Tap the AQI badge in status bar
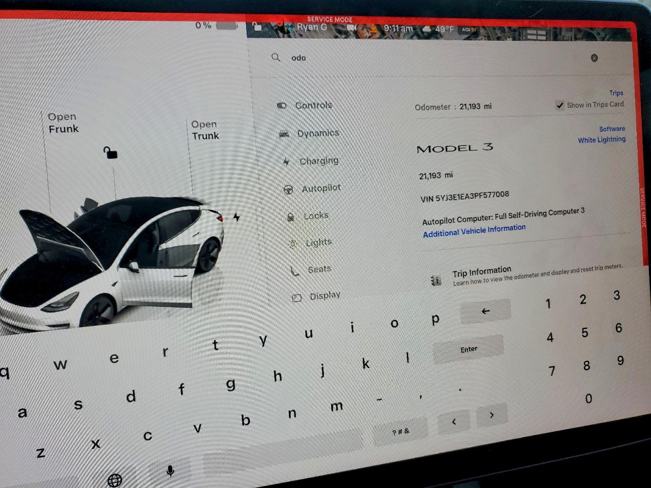 pyautogui.click(x=468, y=30)
